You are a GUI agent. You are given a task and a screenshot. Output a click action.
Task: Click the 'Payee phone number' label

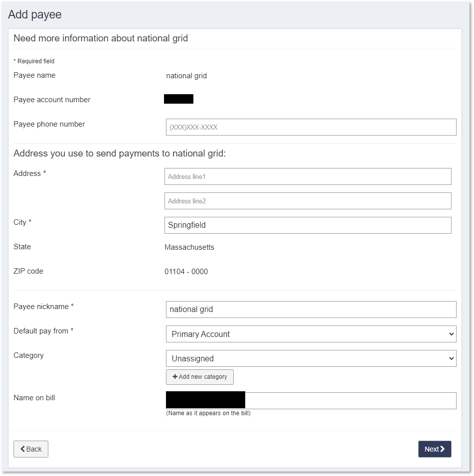coord(49,124)
